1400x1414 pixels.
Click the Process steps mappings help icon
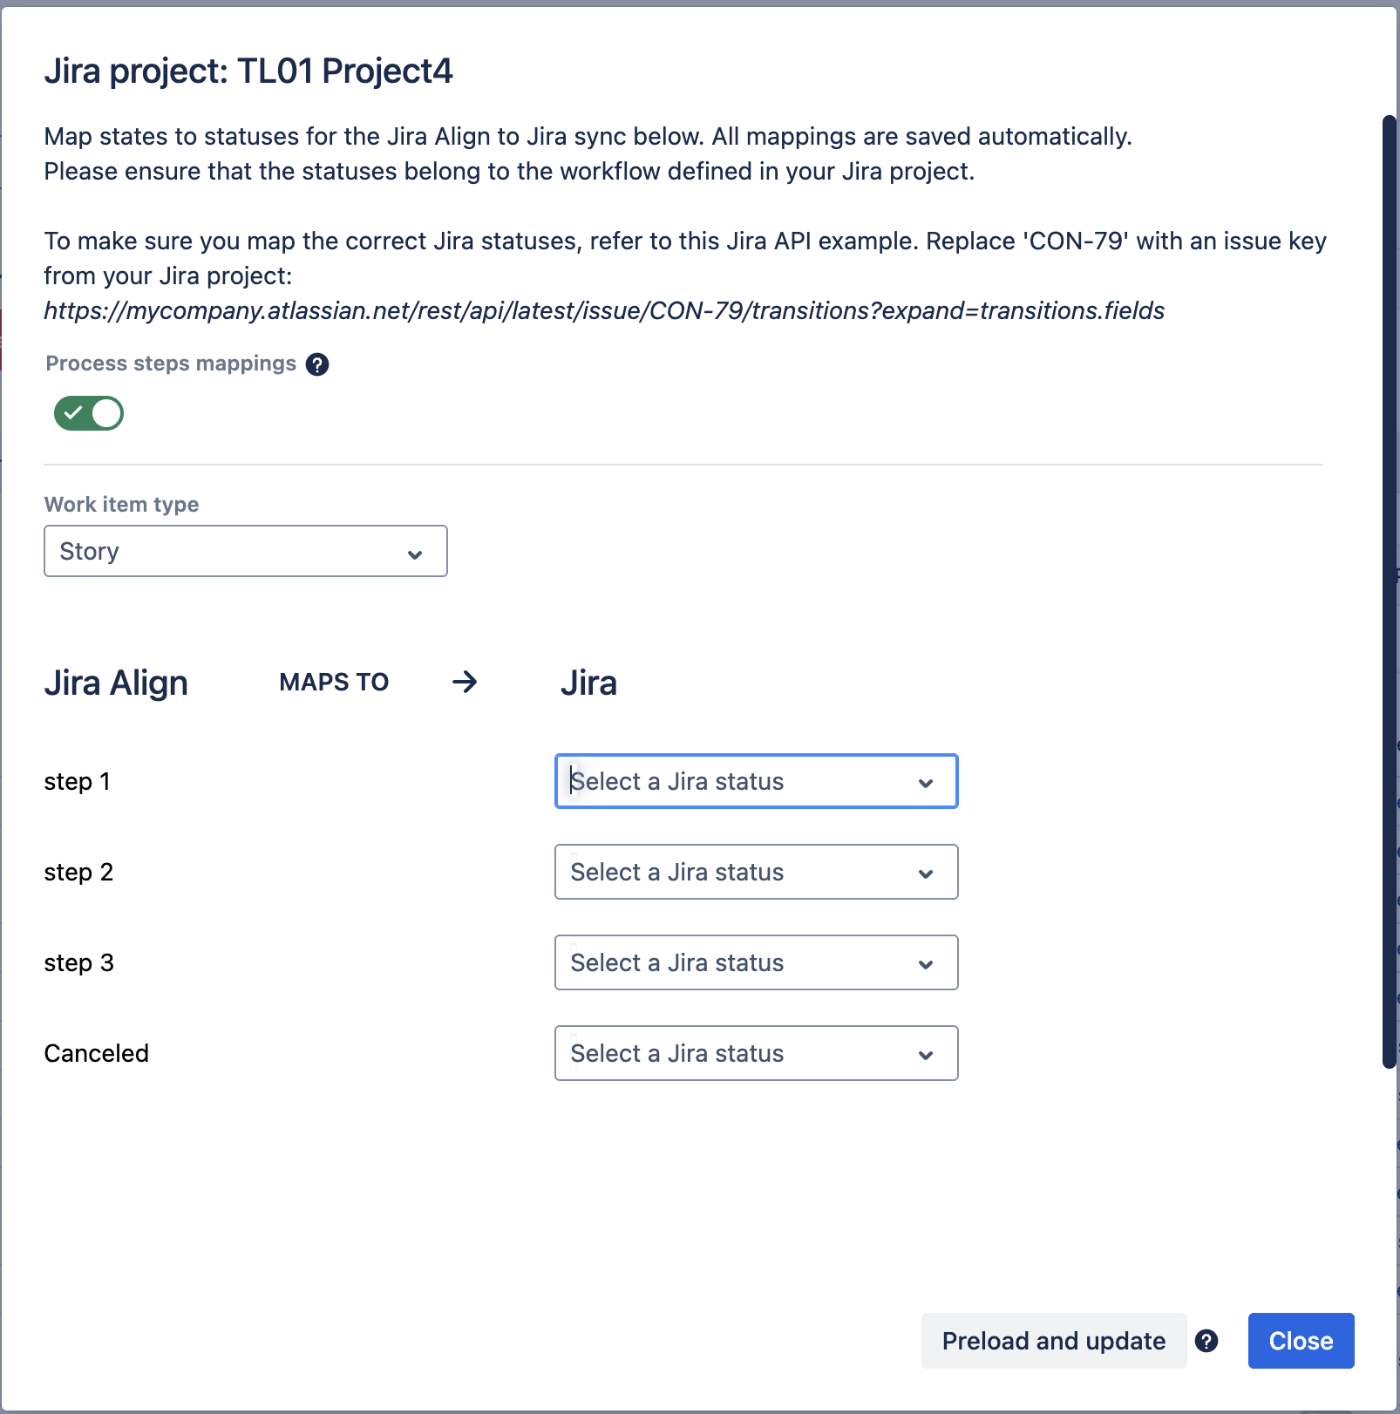coord(318,364)
